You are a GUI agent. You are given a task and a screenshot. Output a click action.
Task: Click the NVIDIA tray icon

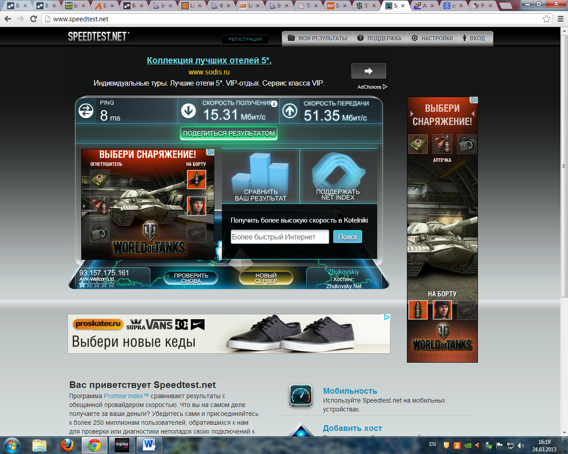(x=468, y=446)
